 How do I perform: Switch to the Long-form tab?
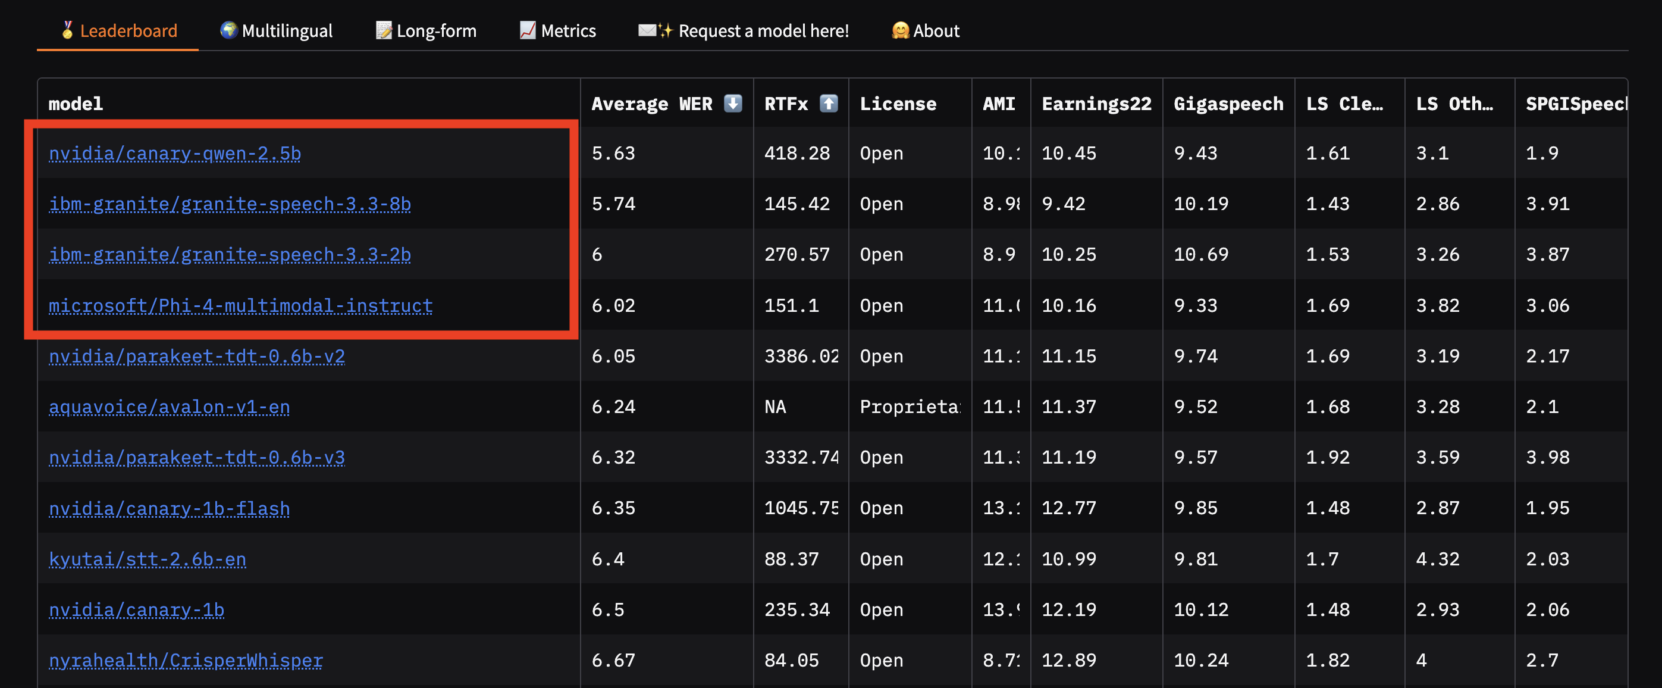(x=426, y=30)
